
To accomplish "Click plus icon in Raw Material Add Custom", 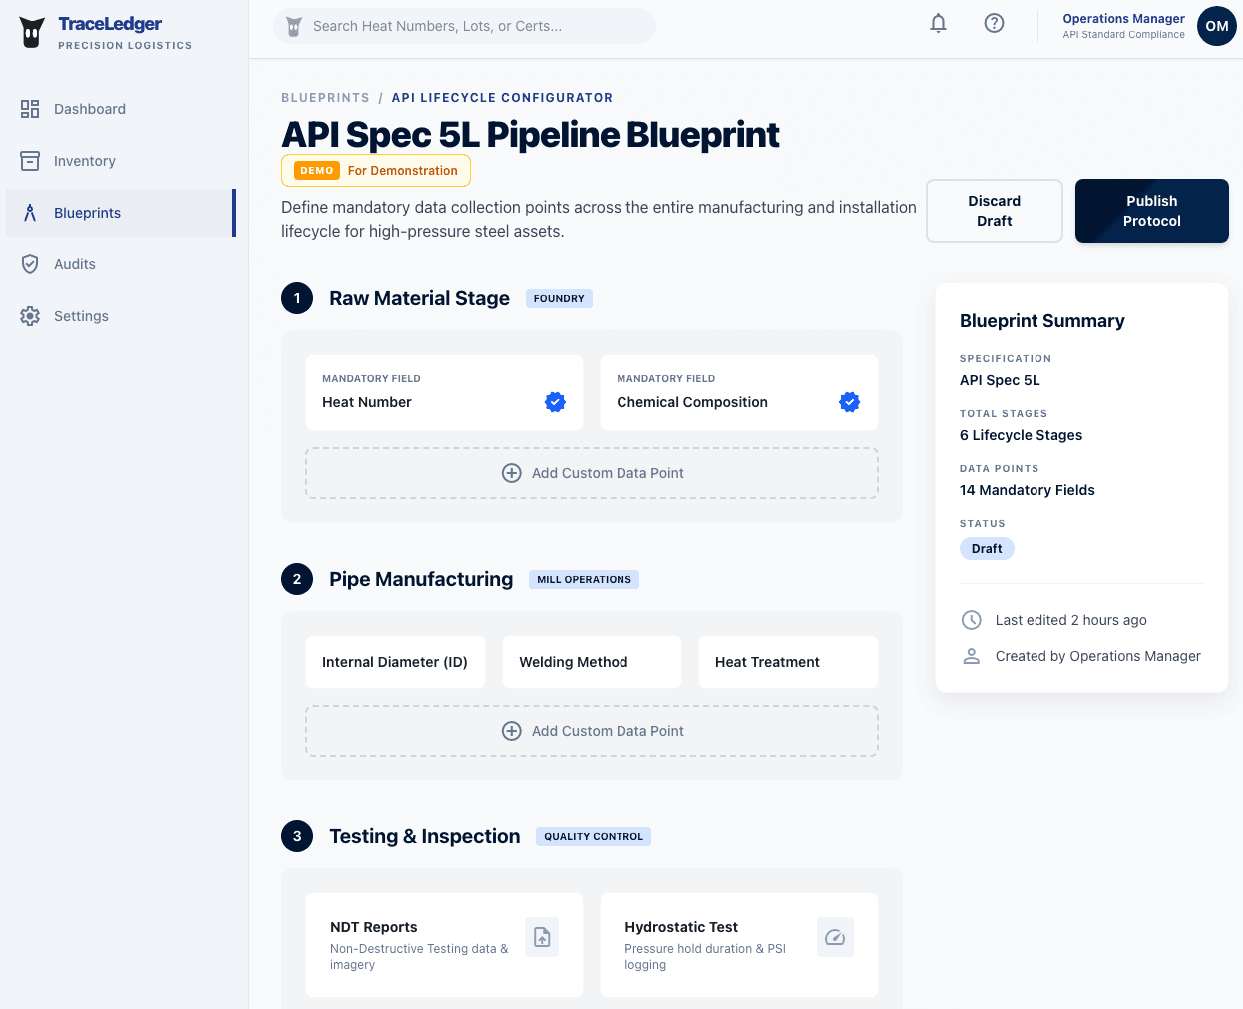I will tap(512, 473).
